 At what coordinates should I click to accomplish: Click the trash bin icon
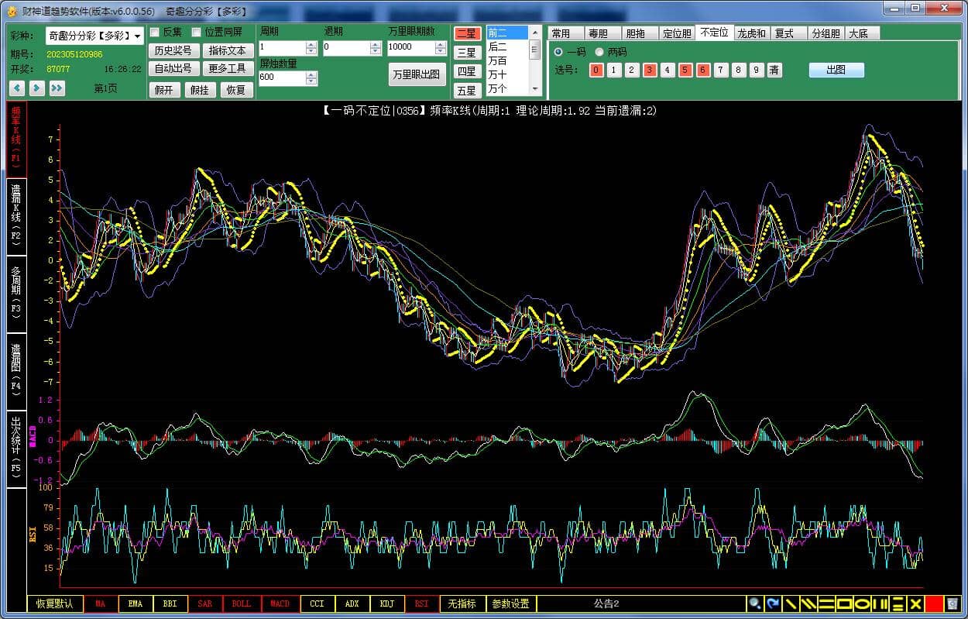coord(953,604)
